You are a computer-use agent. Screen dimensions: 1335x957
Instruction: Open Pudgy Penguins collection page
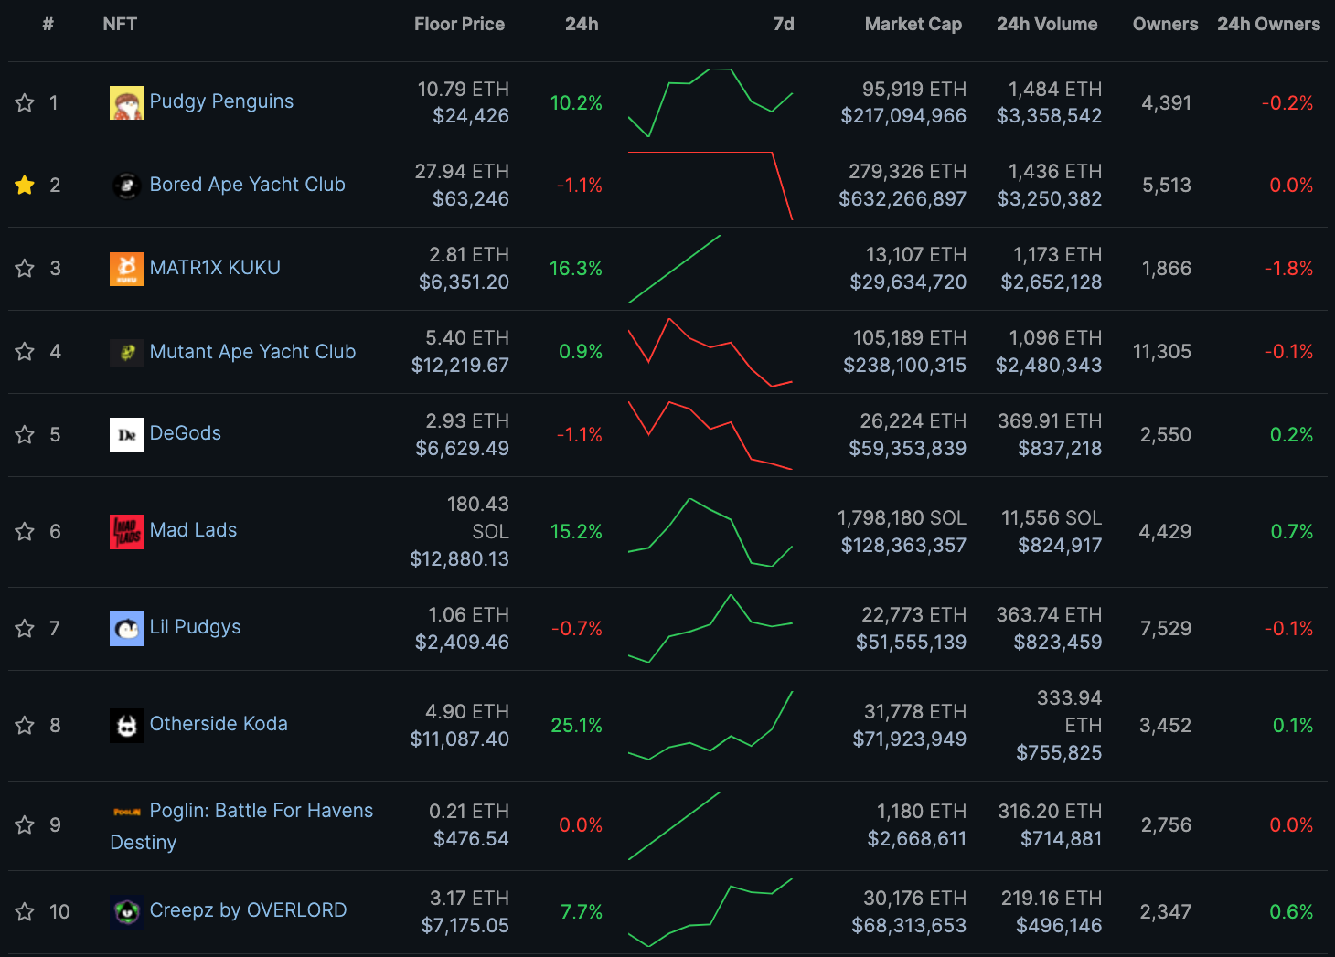(221, 101)
